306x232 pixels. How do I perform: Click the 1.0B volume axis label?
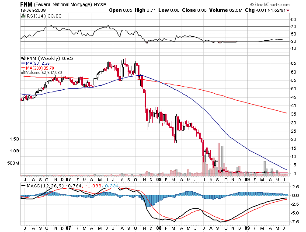pos(14,151)
